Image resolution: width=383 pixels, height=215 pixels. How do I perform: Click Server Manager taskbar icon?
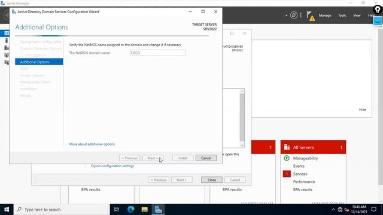click(158, 210)
